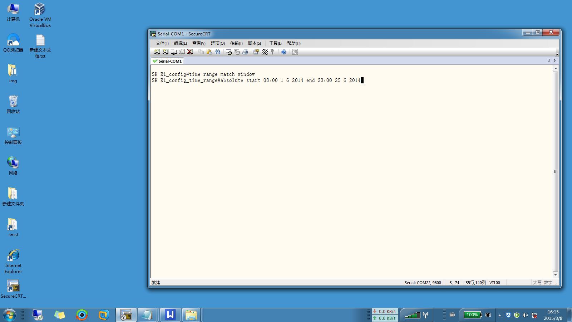This screenshot has width=572, height=322.
Task: Click the 35行,140列 status bar entry
Action: (475, 283)
